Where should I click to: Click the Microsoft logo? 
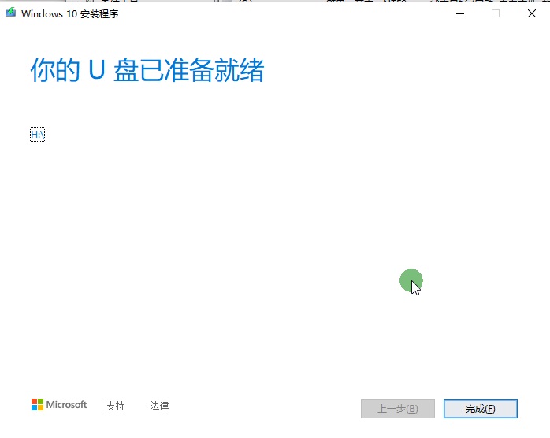[59, 405]
